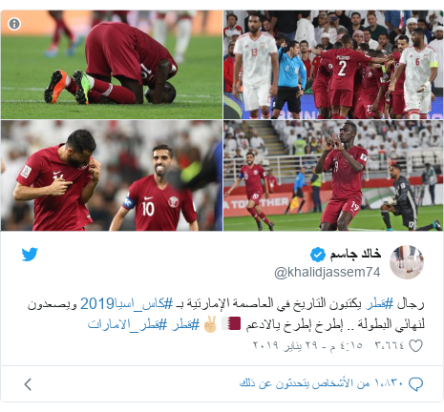Open the author name خالد جاسم
The image size is (444, 412).
(x=355, y=254)
